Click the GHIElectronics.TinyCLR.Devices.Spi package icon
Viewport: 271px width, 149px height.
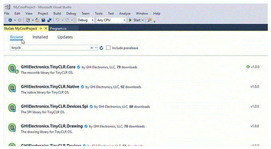tap(12, 108)
